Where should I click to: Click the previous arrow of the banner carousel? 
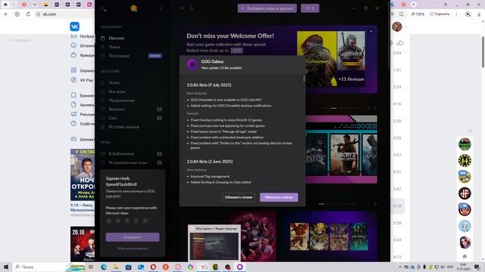pyautogui.click(x=368, y=108)
